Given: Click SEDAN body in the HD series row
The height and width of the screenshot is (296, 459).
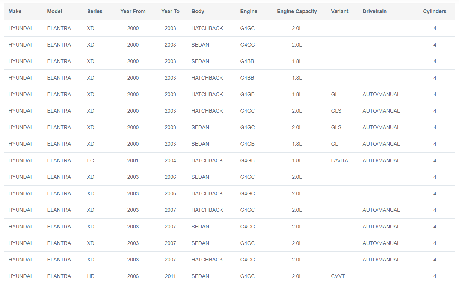Looking at the screenshot, I should (x=200, y=276).
